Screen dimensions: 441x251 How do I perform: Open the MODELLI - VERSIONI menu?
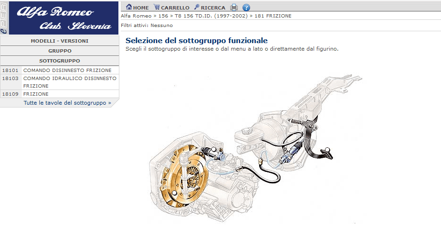(x=60, y=41)
